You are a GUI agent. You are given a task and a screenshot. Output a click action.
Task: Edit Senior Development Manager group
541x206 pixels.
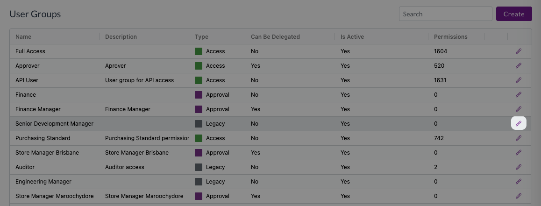[x=518, y=123]
